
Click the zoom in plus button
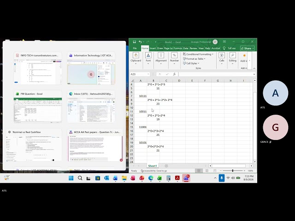click(x=244, y=171)
